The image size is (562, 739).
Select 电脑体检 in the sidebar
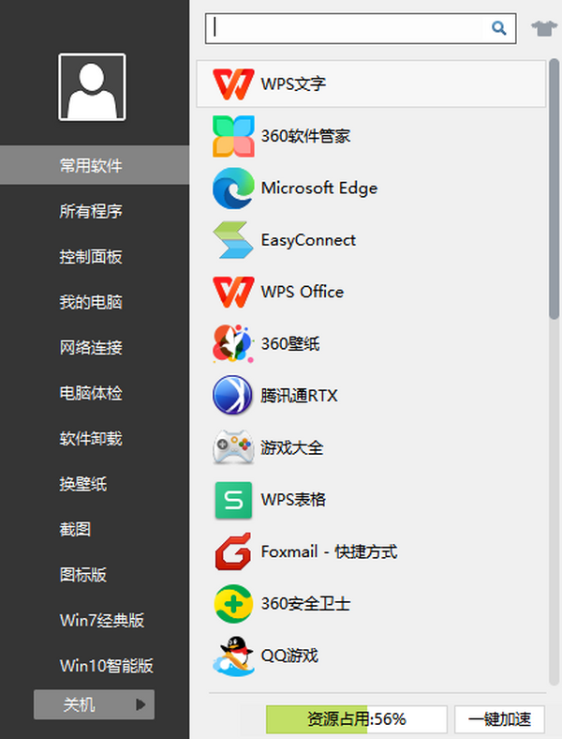(x=91, y=393)
